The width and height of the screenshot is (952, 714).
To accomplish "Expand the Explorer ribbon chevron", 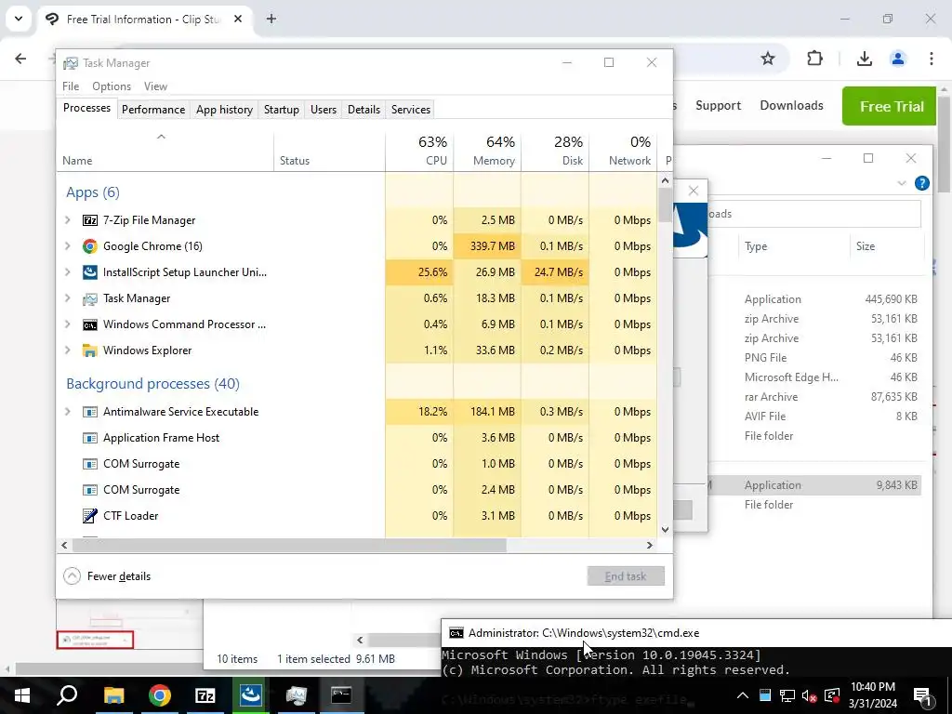I will [x=902, y=183].
